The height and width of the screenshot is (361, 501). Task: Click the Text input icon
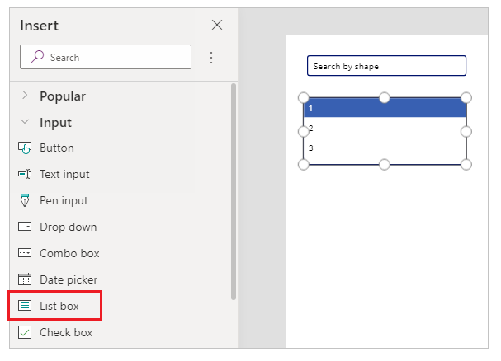[25, 174]
